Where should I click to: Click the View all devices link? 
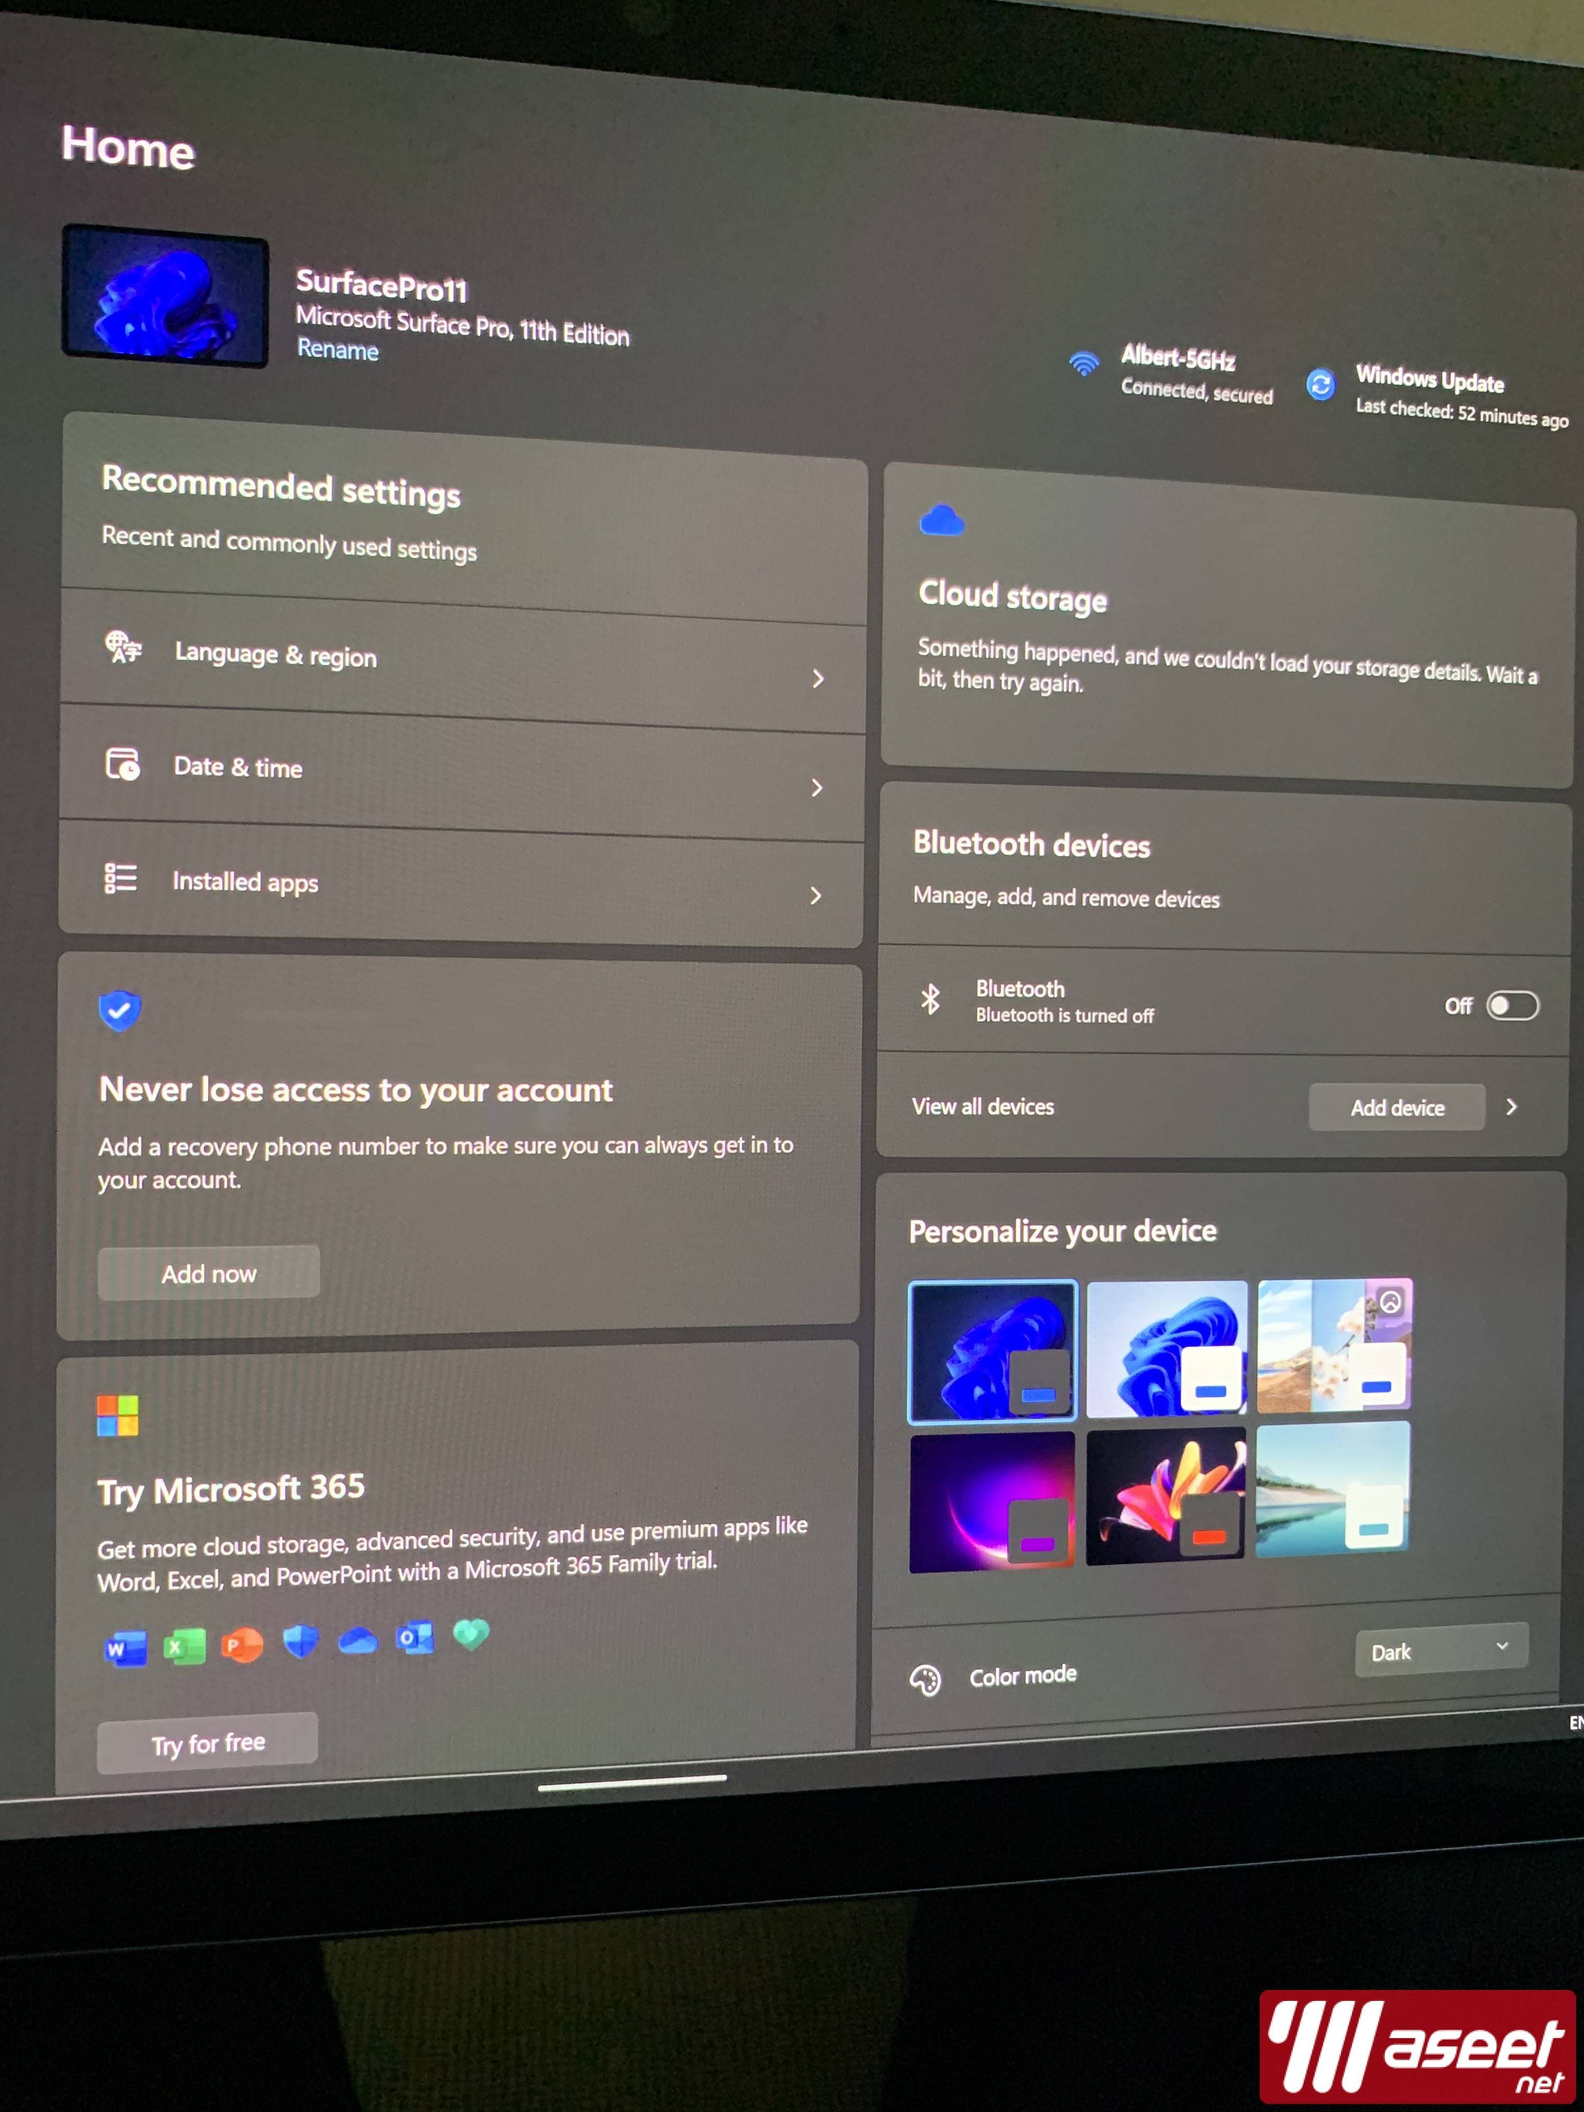(983, 1107)
